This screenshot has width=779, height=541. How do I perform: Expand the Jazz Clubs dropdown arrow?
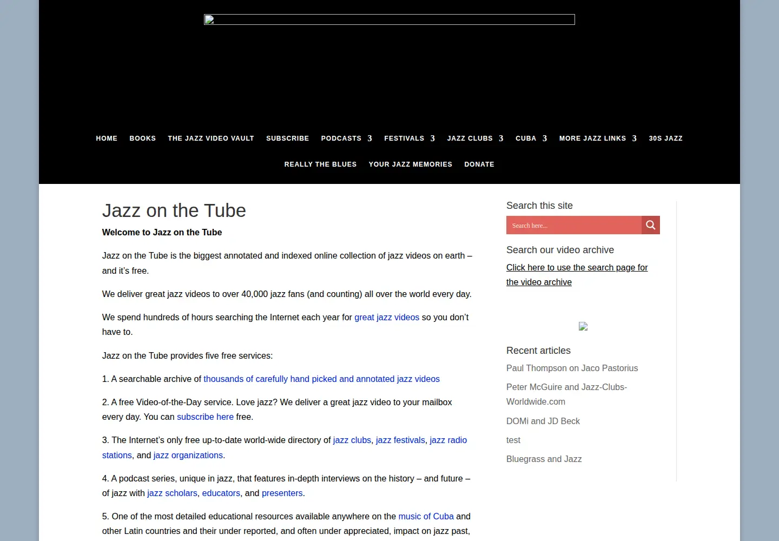click(x=501, y=138)
